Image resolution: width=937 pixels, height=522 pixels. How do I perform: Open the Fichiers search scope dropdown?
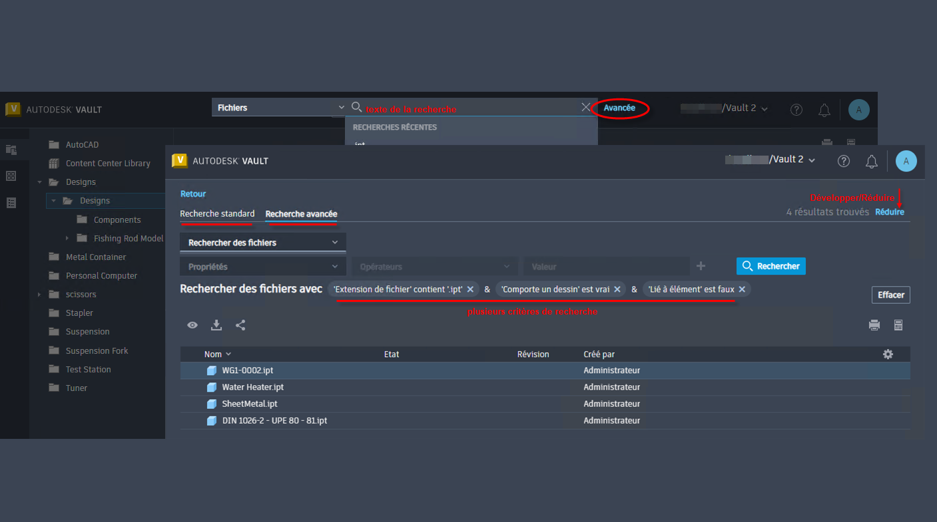[280, 108]
